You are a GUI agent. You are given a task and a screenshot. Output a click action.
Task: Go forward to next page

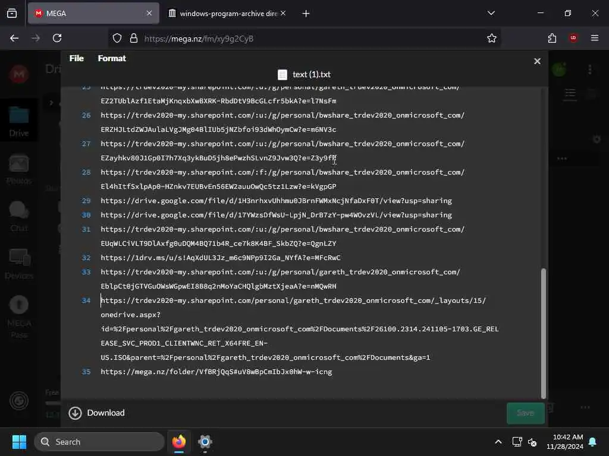point(36,38)
